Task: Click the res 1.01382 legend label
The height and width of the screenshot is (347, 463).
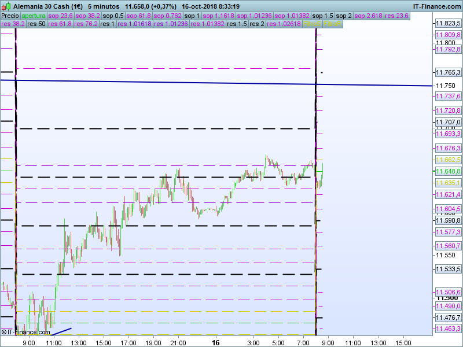Action: [208, 24]
